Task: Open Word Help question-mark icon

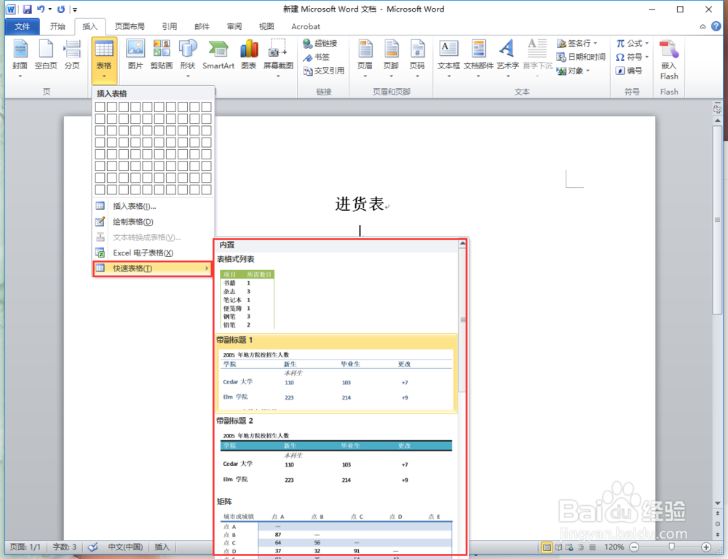Action: pos(716,26)
